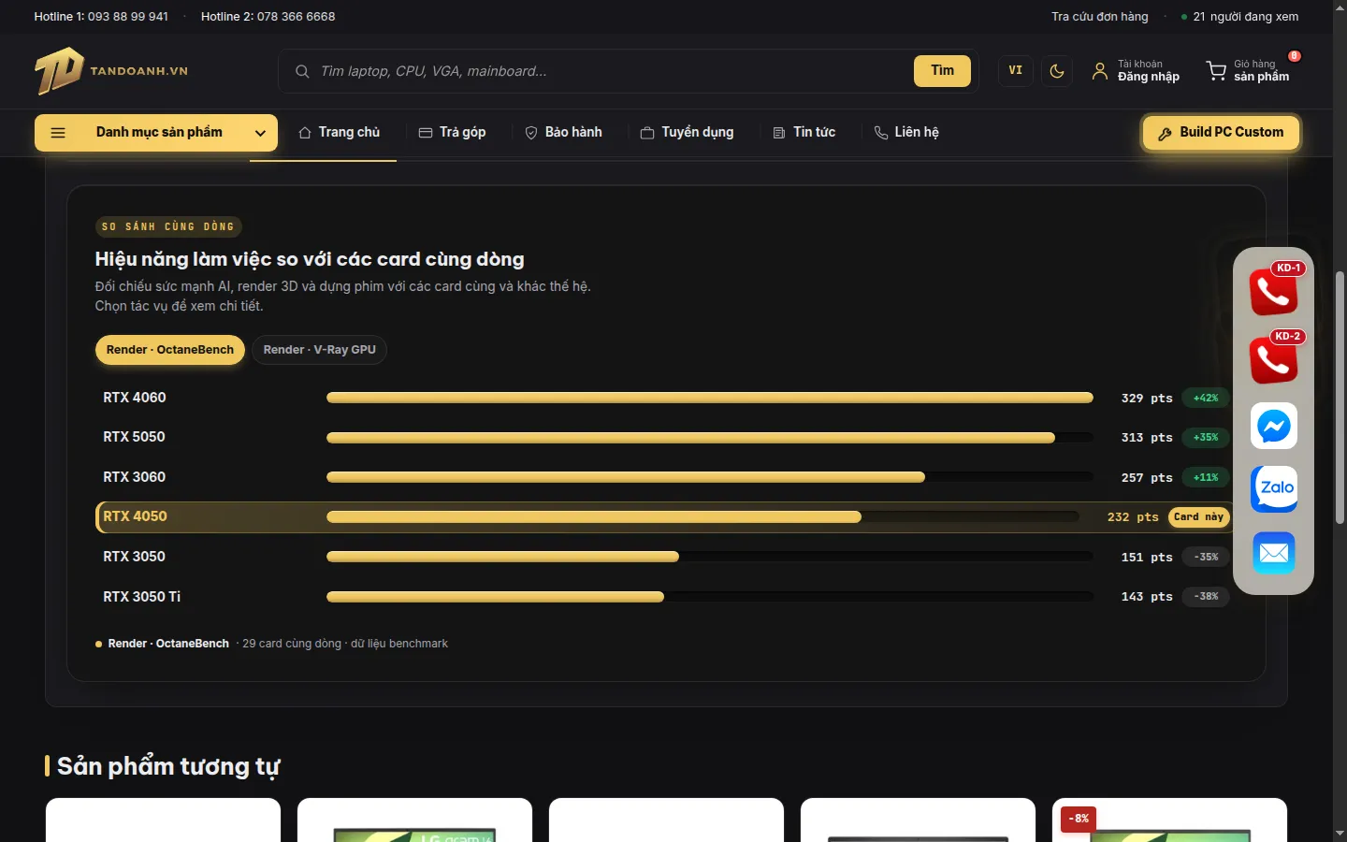Click the email envelope icon
The height and width of the screenshot is (842, 1347).
pos(1273,553)
